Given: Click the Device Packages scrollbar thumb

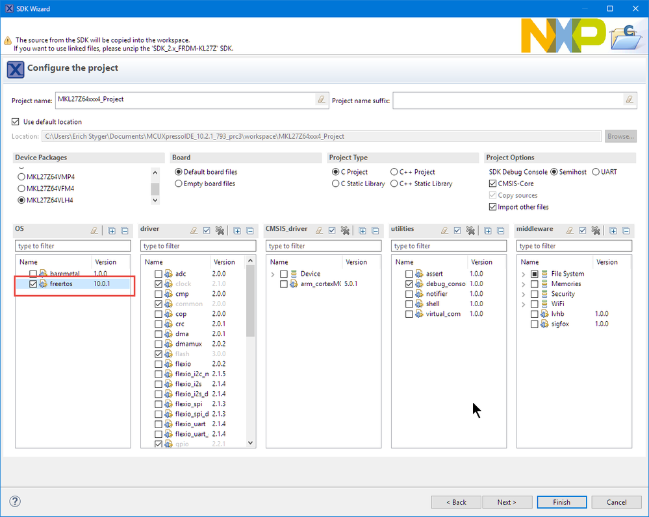Looking at the screenshot, I should (x=155, y=189).
